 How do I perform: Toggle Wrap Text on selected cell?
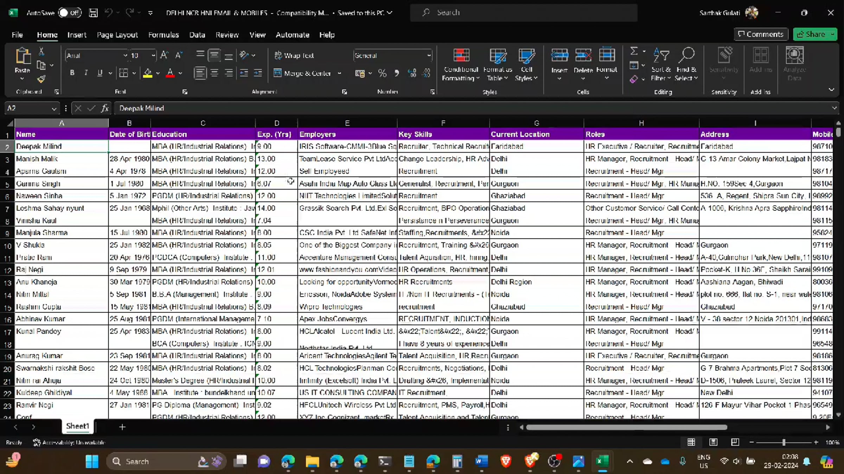tap(294, 55)
